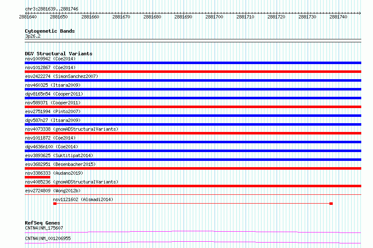Open variant nsv460325 (Itsara2009)

pyautogui.click(x=53, y=85)
